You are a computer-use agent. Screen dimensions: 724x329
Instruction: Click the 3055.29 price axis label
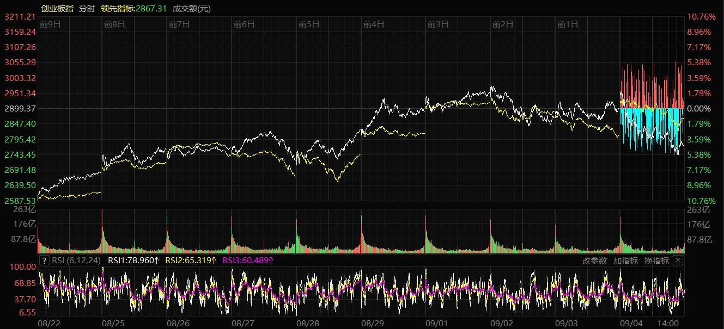click(x=20, y=63)
